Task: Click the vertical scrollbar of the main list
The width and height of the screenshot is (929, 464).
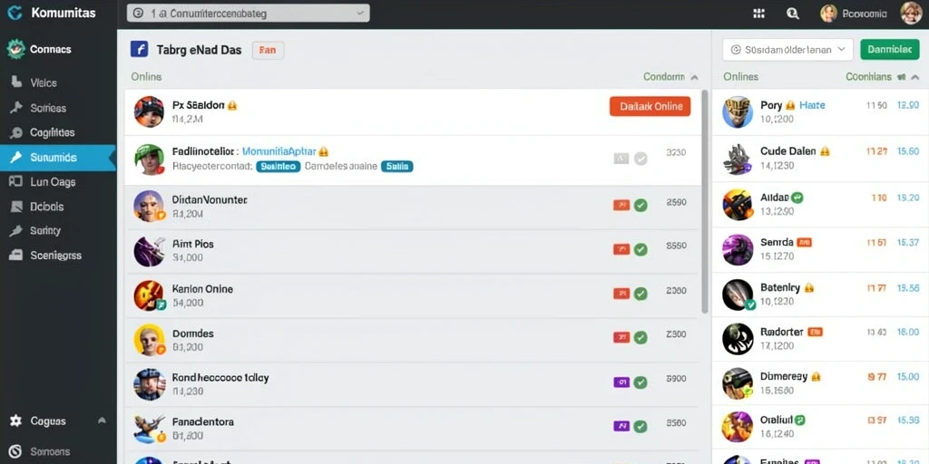Action: (704, 201)
